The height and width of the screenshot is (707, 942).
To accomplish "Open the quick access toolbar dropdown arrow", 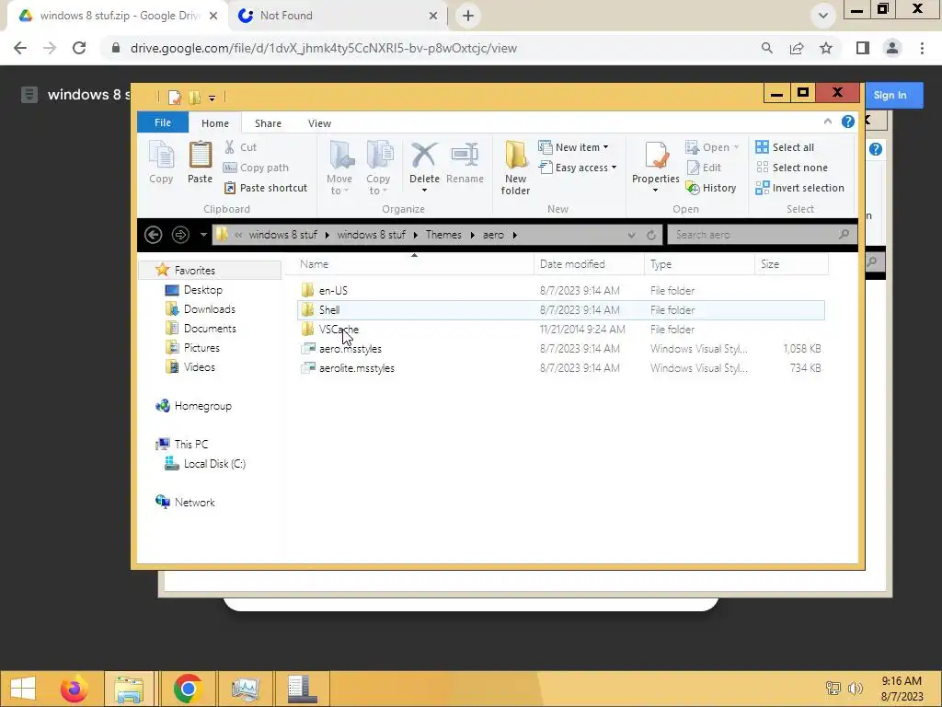I will coord(212,98).
